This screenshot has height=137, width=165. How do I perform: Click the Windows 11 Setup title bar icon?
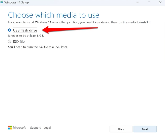point(2,2)
